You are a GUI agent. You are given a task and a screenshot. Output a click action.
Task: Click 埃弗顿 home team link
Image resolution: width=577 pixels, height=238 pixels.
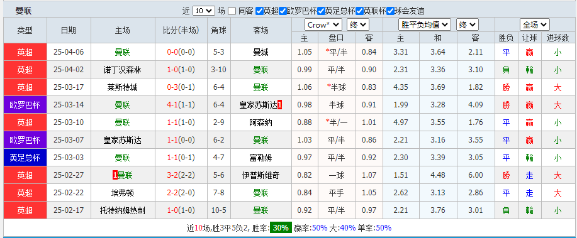click(x=122, y=193)
